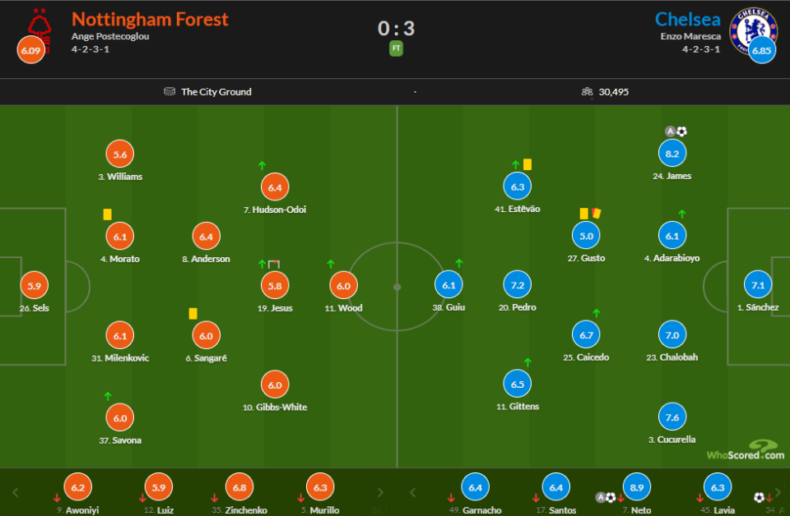This screenshot has height=516, width=790.
Task: Click the red card icon above Gusto
Action: (596, 213)
